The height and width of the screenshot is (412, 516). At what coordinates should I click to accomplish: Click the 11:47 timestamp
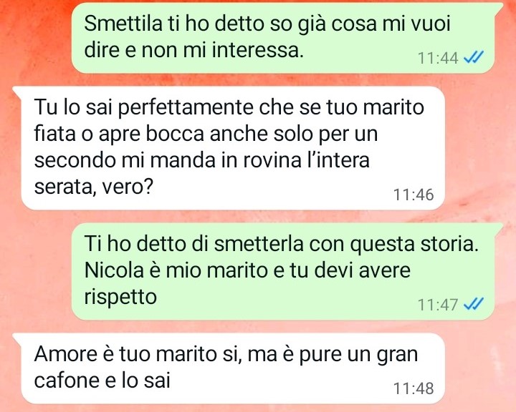point(438,305)
